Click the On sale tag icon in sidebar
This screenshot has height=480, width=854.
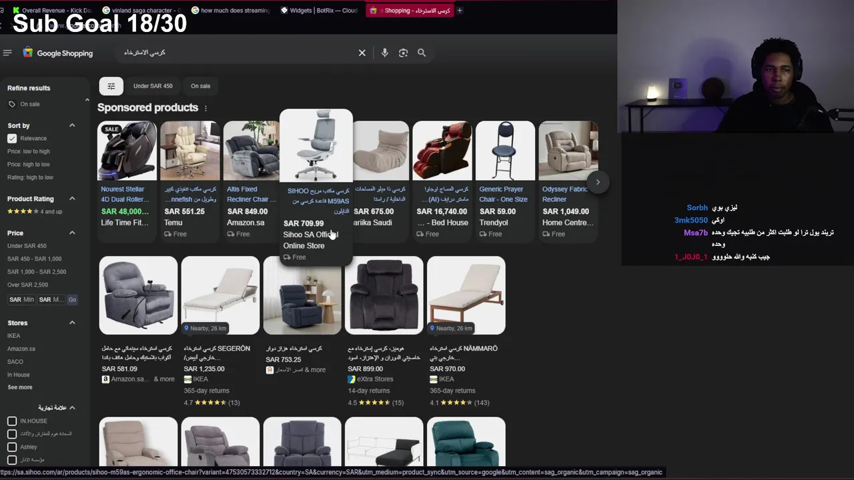coord(11,104)
